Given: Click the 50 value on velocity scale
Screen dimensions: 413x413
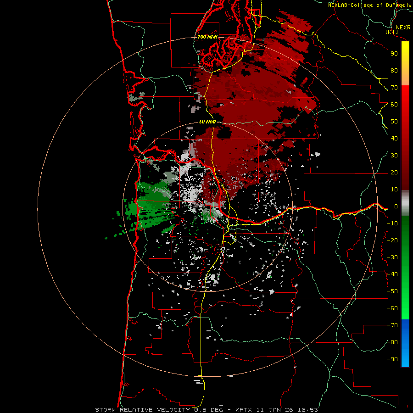Looking at the screenshot, I should pyautogui.click(x=394, y=122).
